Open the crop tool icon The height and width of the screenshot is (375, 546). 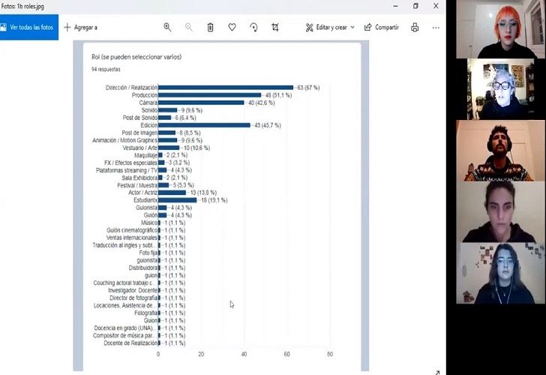275,27
